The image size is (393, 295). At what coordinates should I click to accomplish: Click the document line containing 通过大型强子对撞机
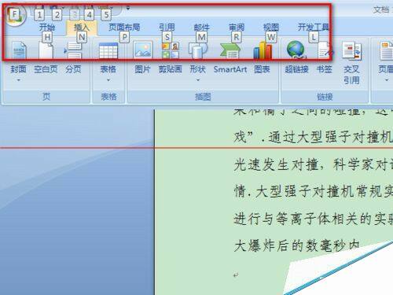[313, 137]
